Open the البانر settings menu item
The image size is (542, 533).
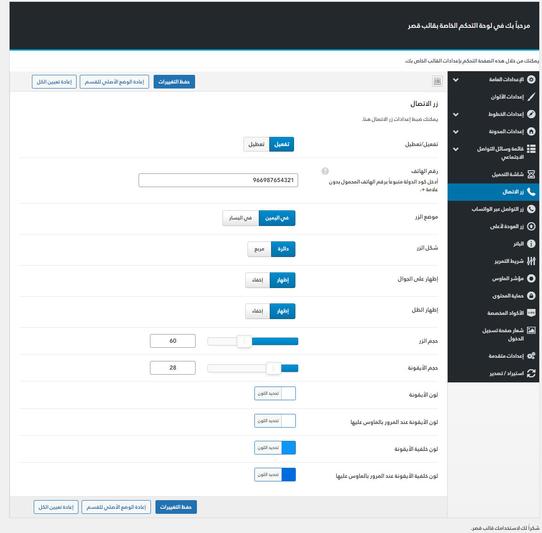coord(518,244)
